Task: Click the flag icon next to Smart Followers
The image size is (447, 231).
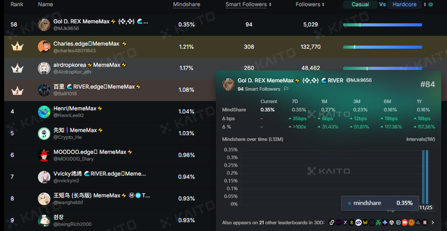Action: tap(286, 89)
